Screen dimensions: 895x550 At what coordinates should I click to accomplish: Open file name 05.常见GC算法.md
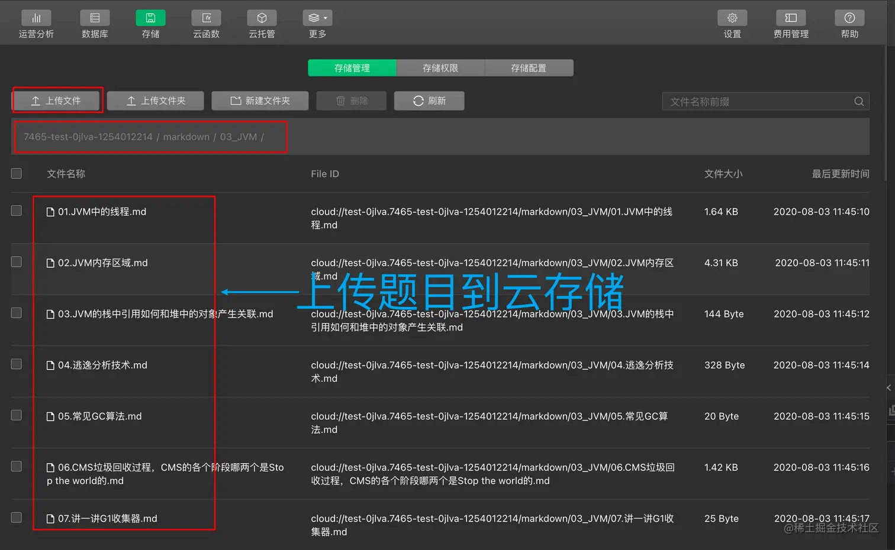pos(100,416)
